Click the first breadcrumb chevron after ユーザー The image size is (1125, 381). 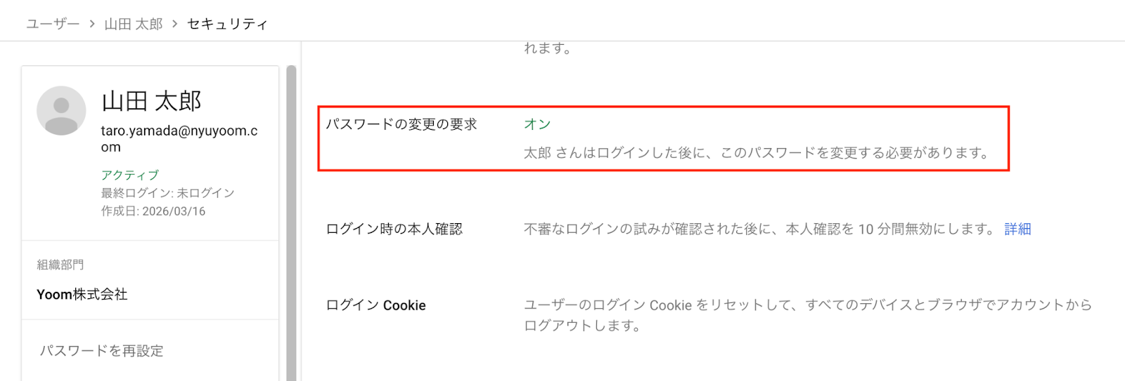92,24
